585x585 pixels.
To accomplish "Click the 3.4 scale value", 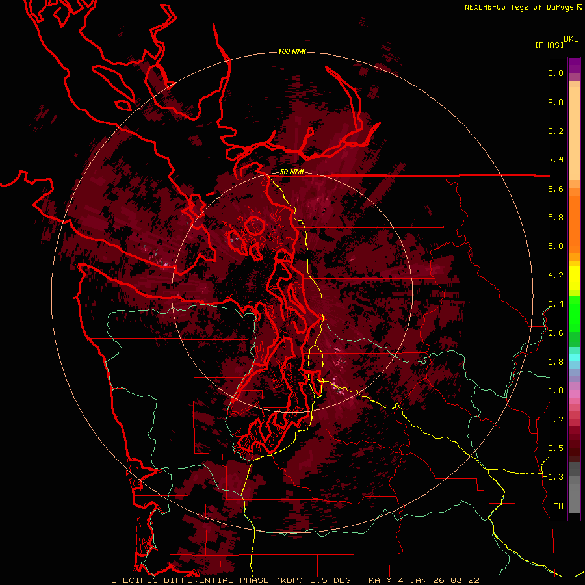I will tap(556, 304).
